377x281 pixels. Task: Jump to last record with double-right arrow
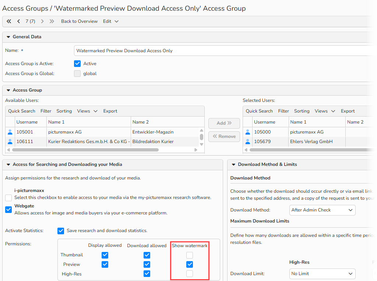[x=52, y=21]
